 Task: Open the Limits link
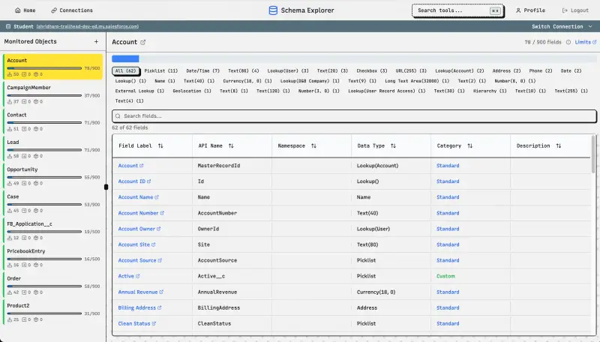tap(586, 42)
